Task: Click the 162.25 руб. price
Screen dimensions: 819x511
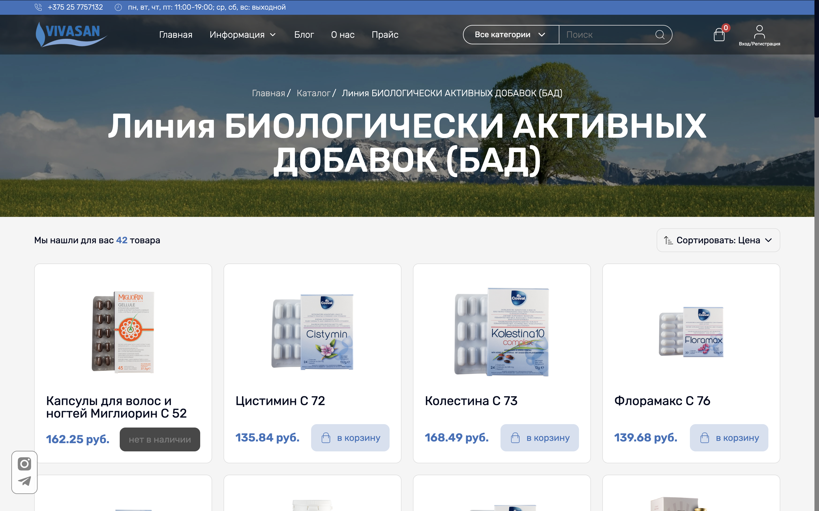Action: [78, 439]
